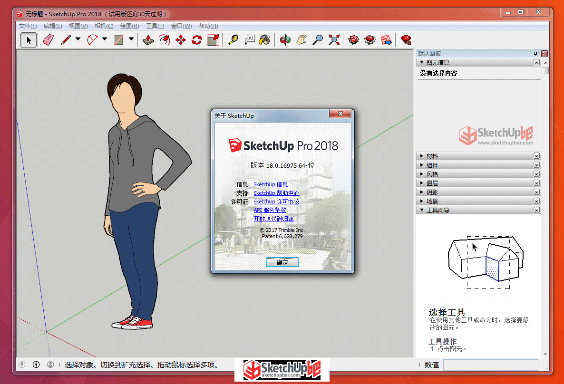Select the Rectangle shape tool
The image size is (564, 384).
(x=119, y=40)
